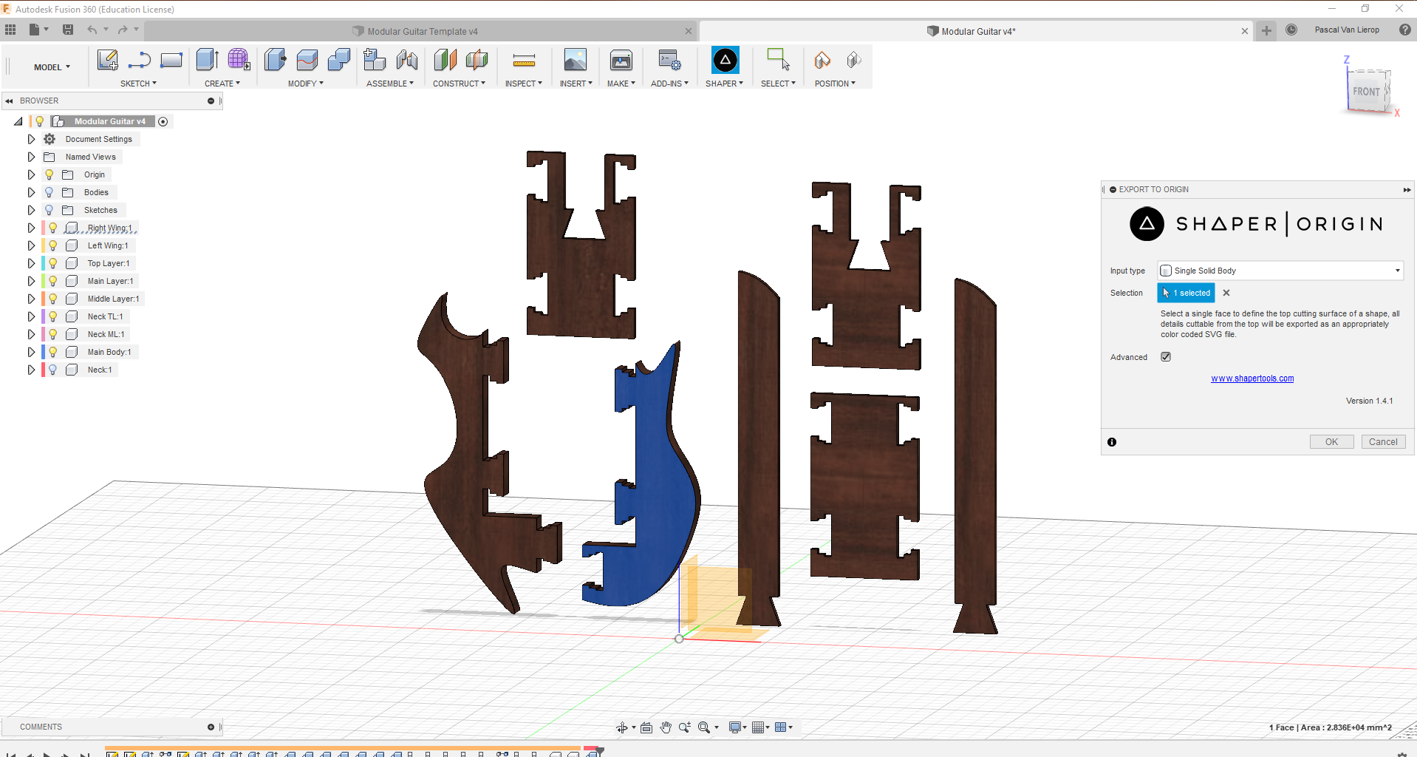Click the Save icon in the title toolbar
Viewport: 1417px width, 757px height.
[x=68, y=30]
